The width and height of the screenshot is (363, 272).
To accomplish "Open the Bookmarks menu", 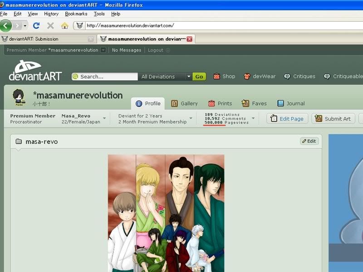I will (x=76, y=14).
